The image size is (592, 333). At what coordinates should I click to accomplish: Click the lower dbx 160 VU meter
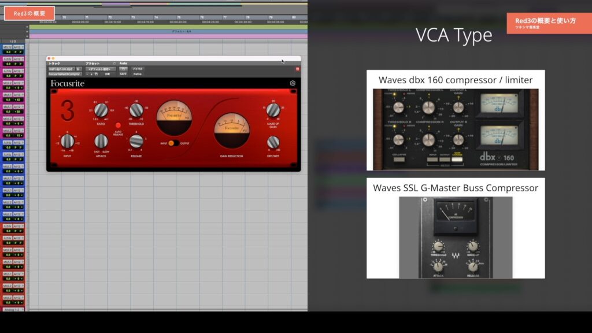coord(499,135)
